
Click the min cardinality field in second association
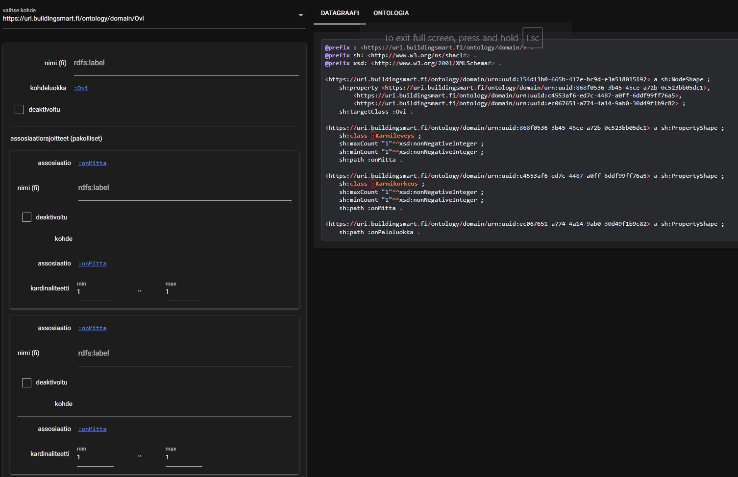95,457
